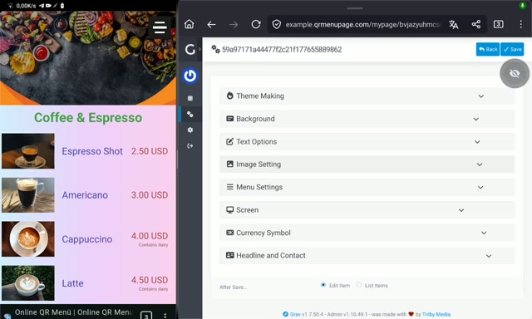Click the 3.00 USD Americano price
The height and width of the screenshot is (319, 532).
click(x=150, y=195)
